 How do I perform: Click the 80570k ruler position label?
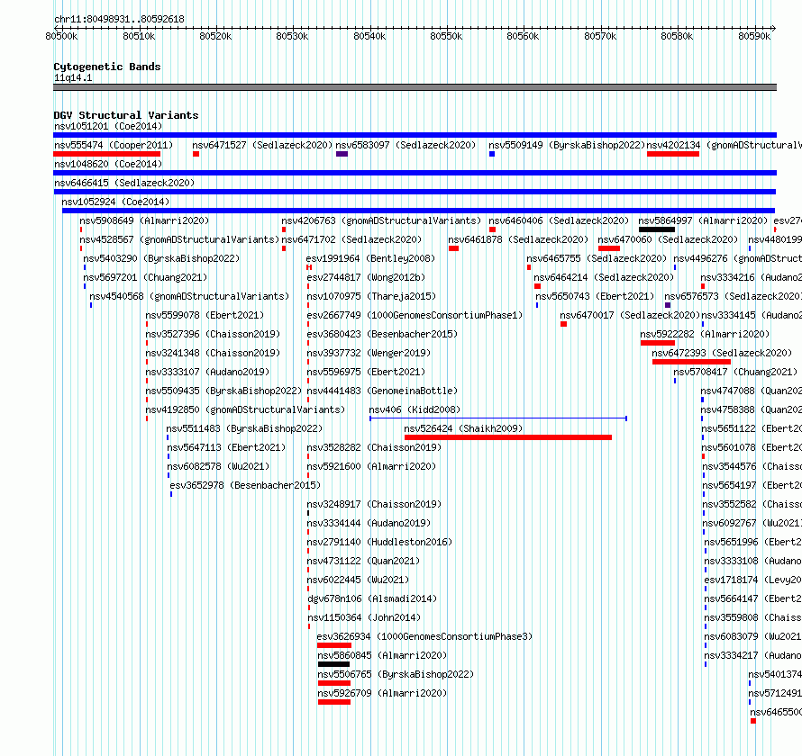tap(600, 36)
